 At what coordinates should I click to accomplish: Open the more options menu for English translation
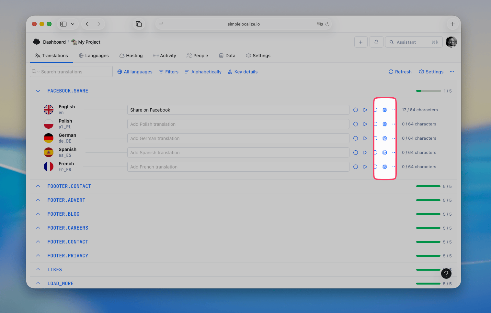pos(393,110)
